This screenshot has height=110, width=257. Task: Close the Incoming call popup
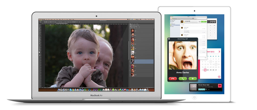click(169, 39)
